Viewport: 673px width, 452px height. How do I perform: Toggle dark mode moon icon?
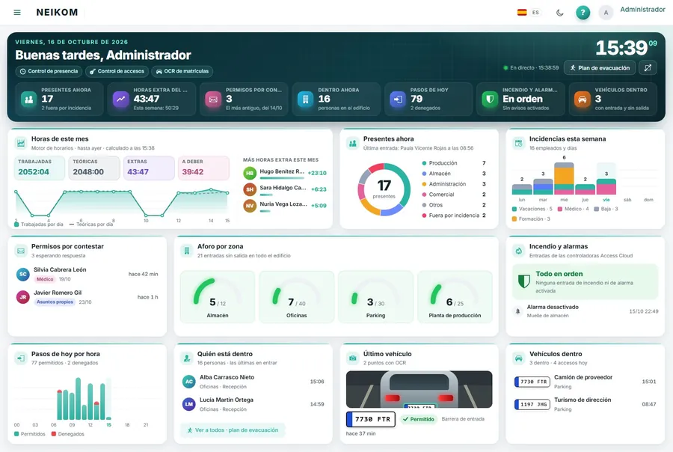(x=559, y=13)
